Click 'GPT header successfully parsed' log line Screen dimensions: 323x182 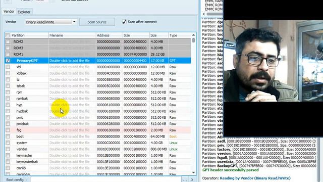(230, 170)
